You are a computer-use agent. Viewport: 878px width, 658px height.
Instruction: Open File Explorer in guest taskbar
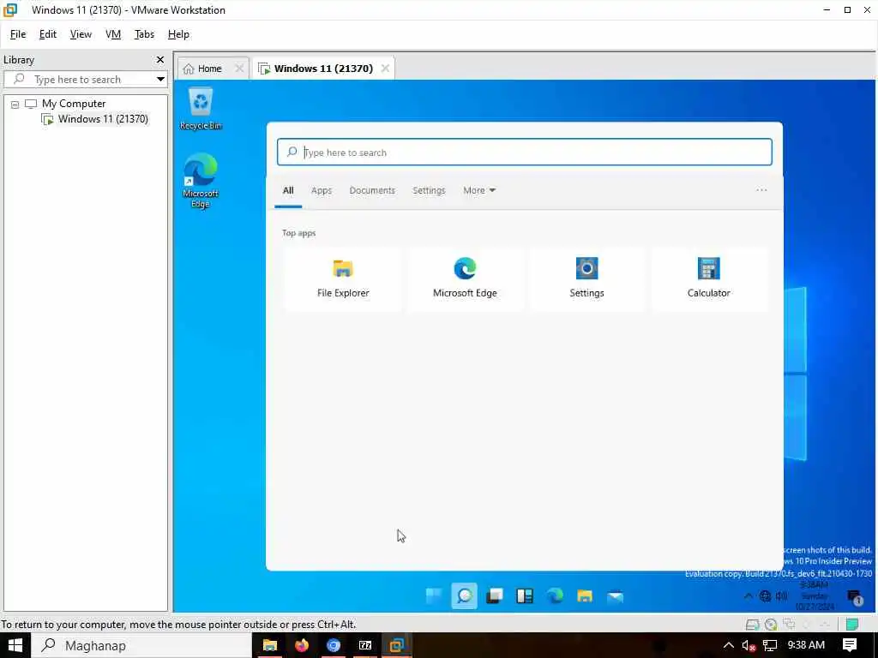(585, 596)
